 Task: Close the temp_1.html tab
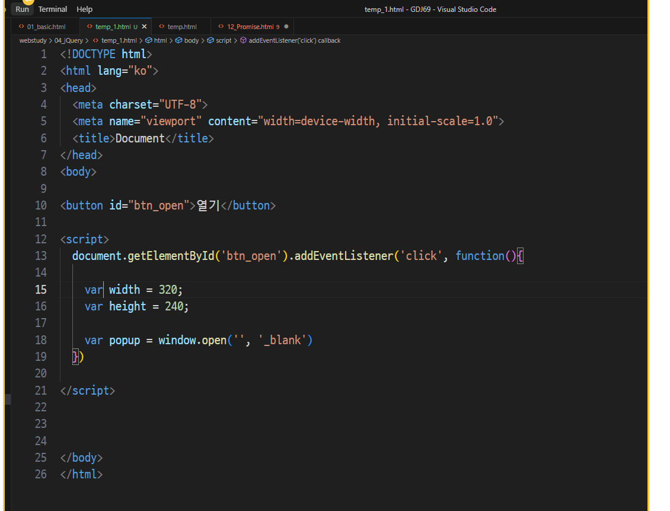[x=145, y=27]
